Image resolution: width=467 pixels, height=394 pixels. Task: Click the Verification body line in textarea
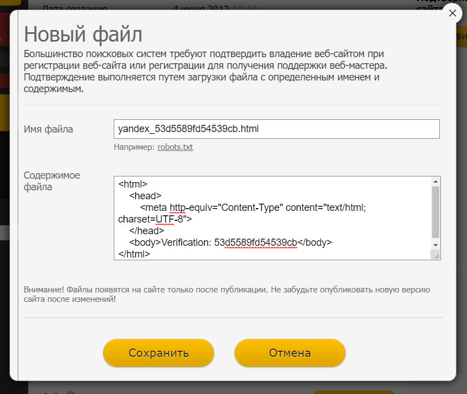coord(231,243)
